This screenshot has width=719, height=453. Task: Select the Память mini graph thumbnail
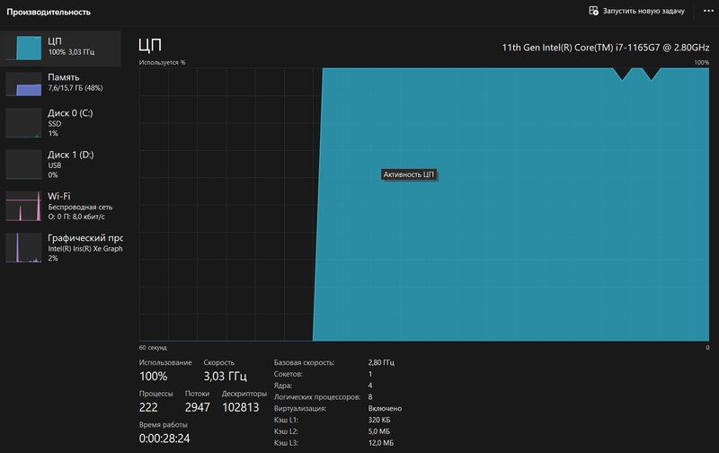(x=23, y=84)
